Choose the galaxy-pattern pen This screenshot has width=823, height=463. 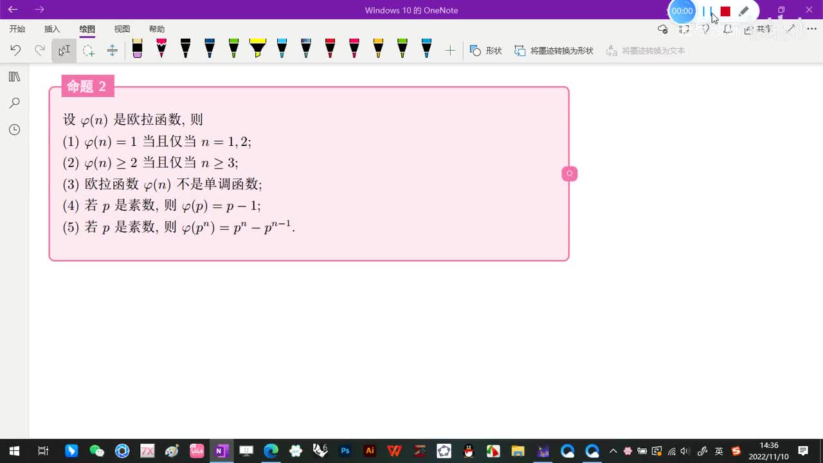(x=306, y=48)
